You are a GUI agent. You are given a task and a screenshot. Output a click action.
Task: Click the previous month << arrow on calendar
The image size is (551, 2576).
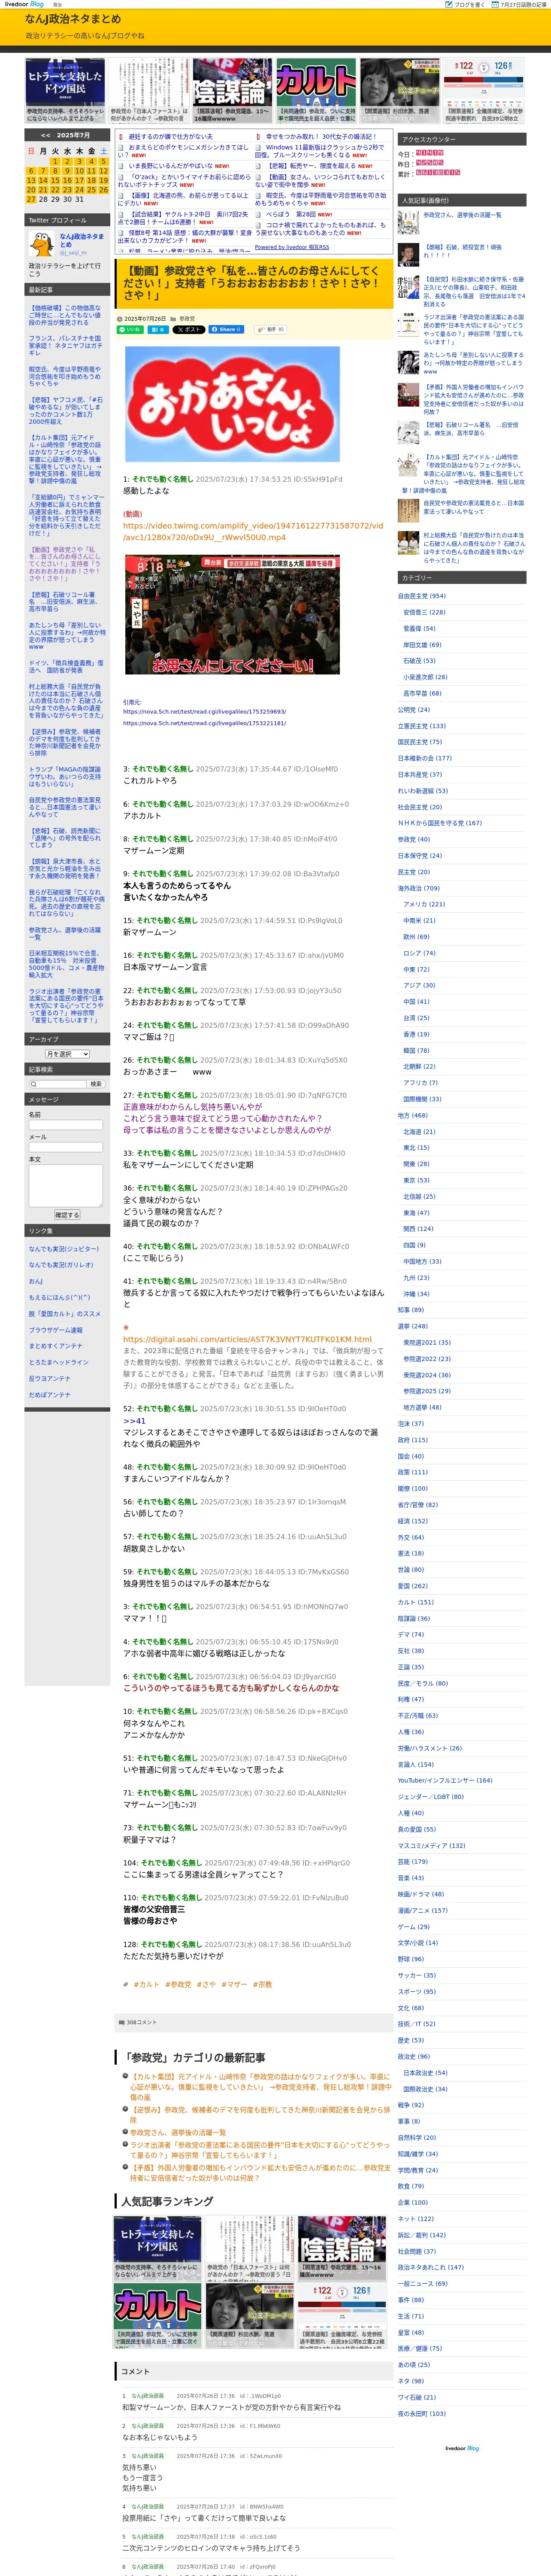[x=45, y=135]
